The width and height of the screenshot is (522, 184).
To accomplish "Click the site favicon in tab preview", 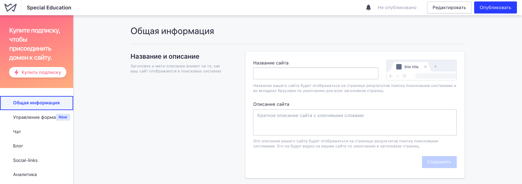I will click(399, 67).
